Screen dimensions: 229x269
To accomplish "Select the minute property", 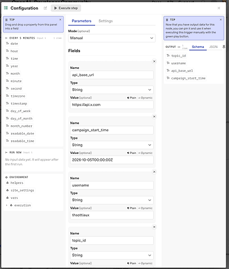I will click(x=14, y=81).
